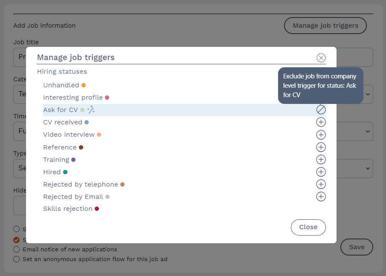This screenshot has height=276, width=386.
Task: Enable email notice of new applications
Action: point(17,249)
